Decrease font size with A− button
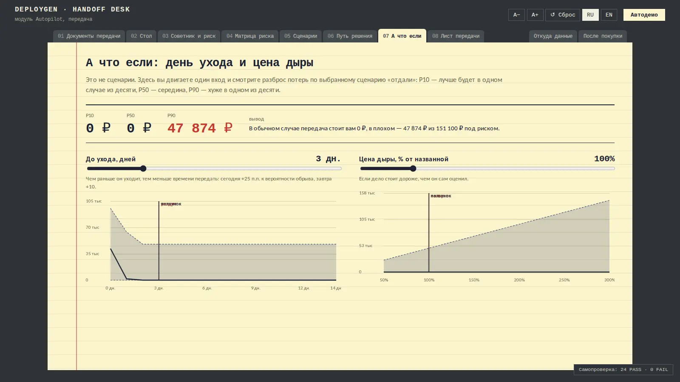680x382 pixels. pyautogui.click(x=516, y=15)
